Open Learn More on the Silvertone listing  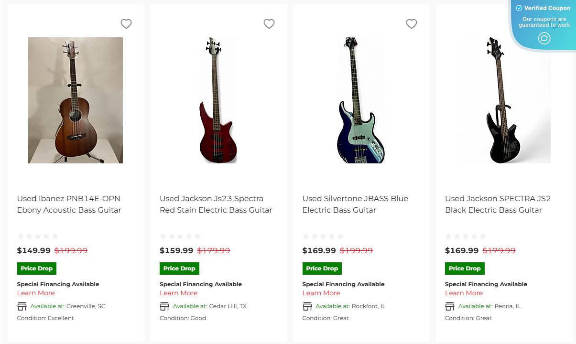pos(321,293)
